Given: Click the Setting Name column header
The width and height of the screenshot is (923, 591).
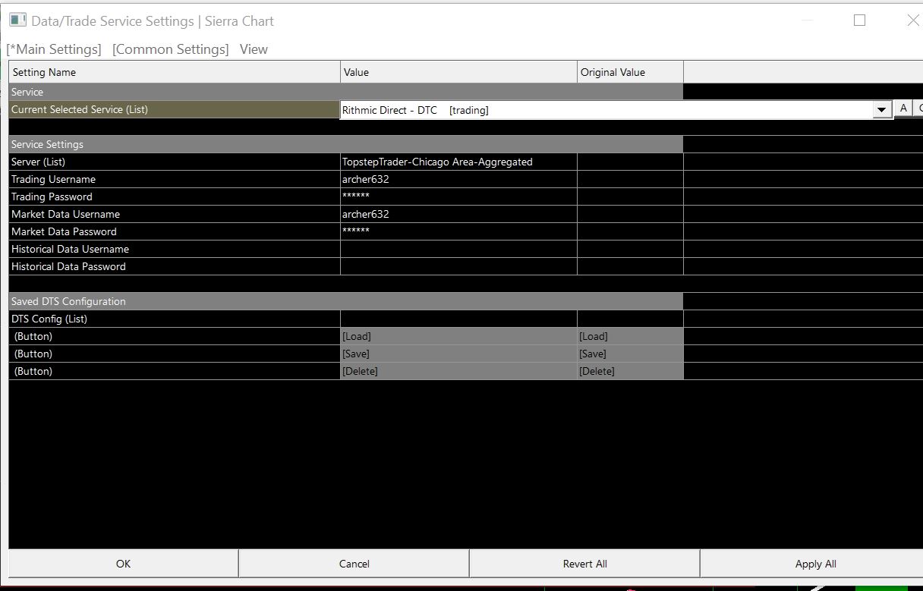Looking at the screenshot, I should (175, 72).
